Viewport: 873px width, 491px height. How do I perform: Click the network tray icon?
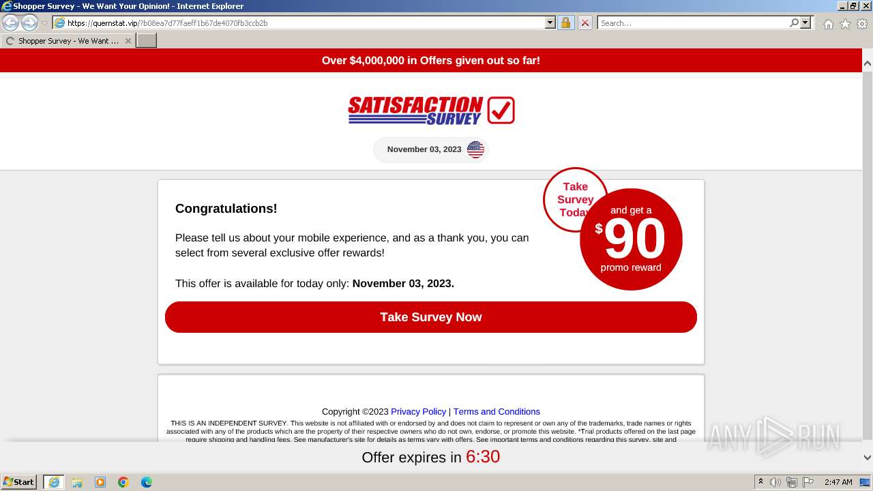(x=792, y=482)
